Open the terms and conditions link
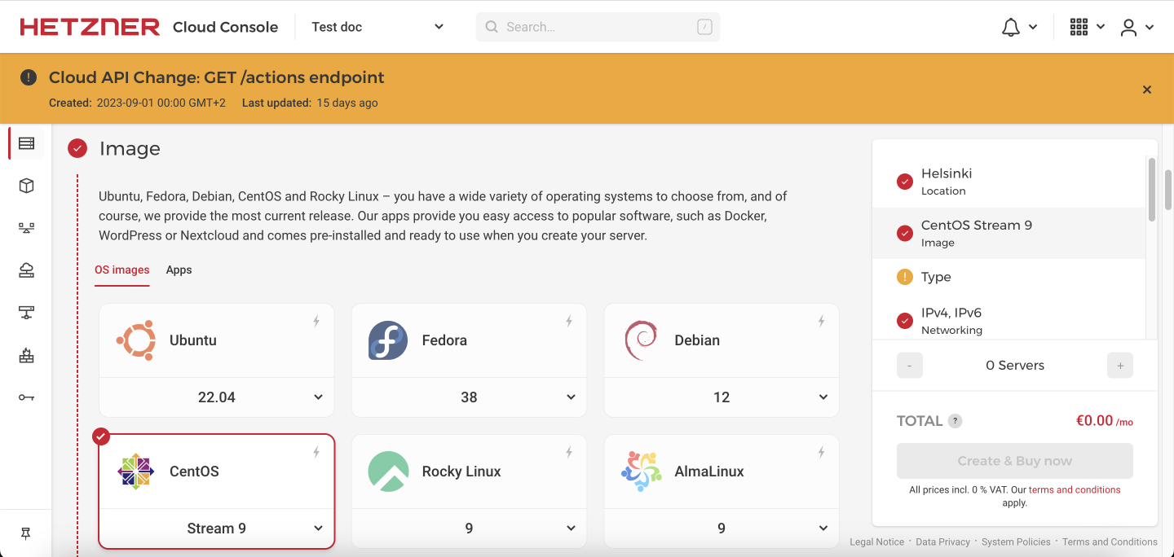This screenshot has width=1174, height=557. coord(1075,490)
